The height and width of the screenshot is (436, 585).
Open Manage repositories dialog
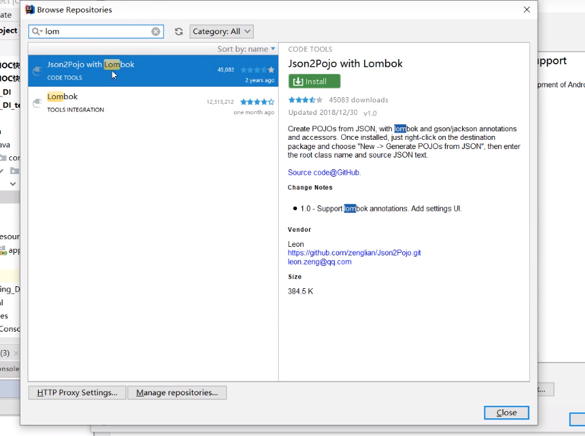[x=177, y=393]
